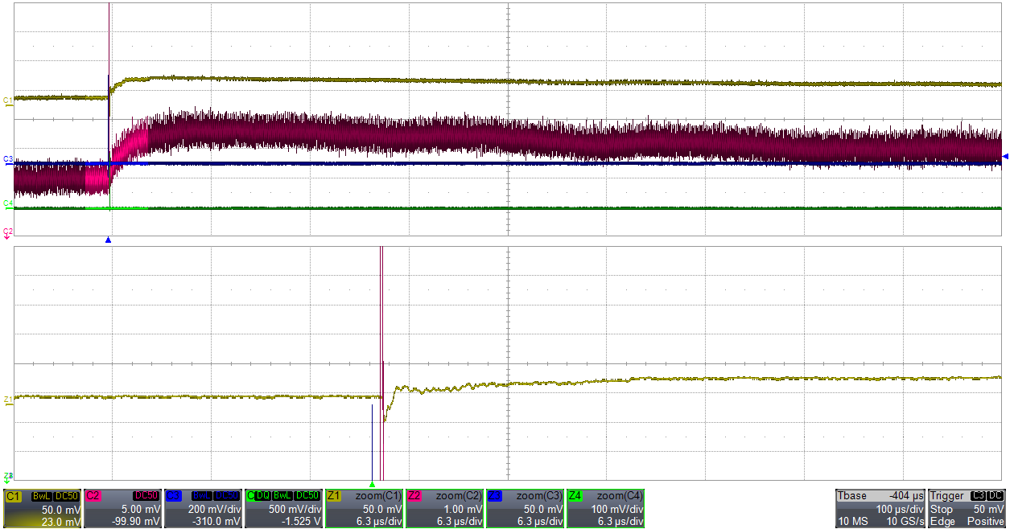The width and height of the screenshot is (1010, 529).
Task: Select the Z1 trace label on lower grid
Action: point(8,399)
